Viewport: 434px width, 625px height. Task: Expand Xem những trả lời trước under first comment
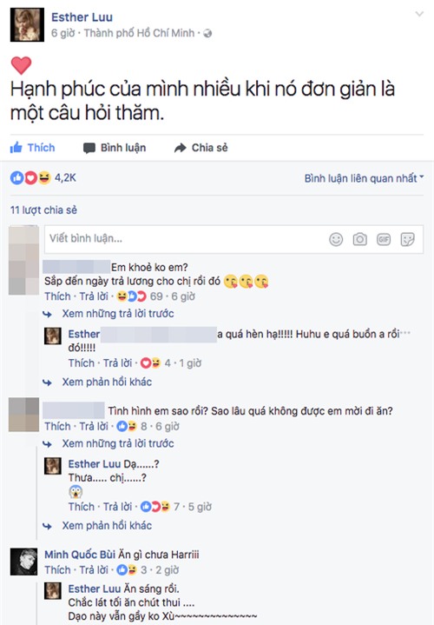tap(118, 314)
